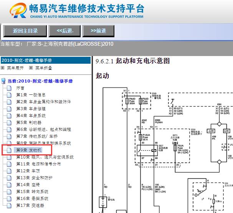Click the vehicle model text S-上海别克君越(LaCROSSE)2010

pyautogui.click(x=76, y=44)
